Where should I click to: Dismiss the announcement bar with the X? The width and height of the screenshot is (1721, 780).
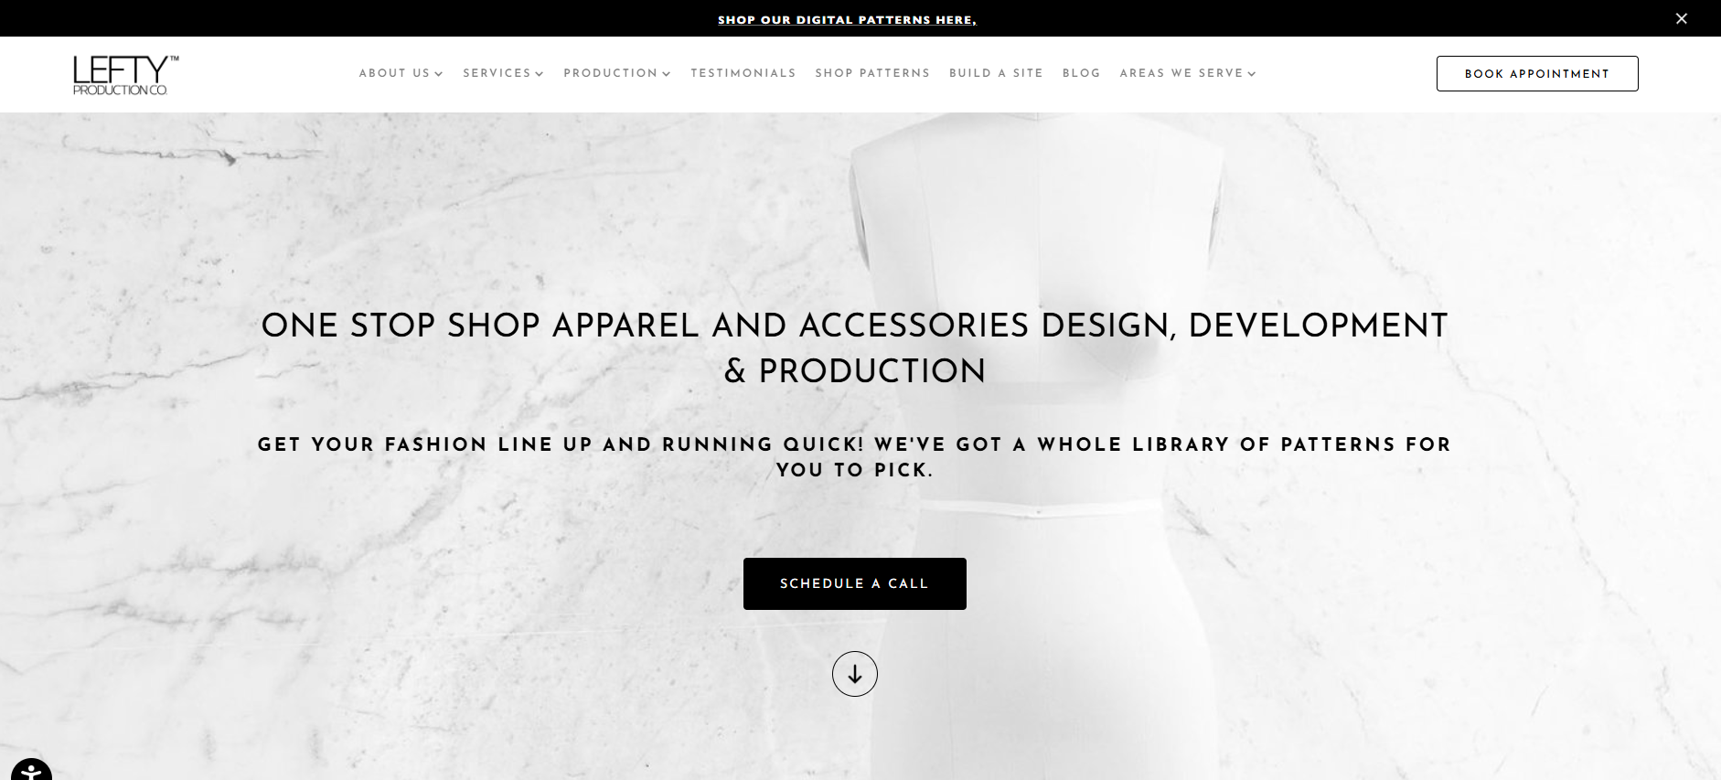pos(1681,18)
